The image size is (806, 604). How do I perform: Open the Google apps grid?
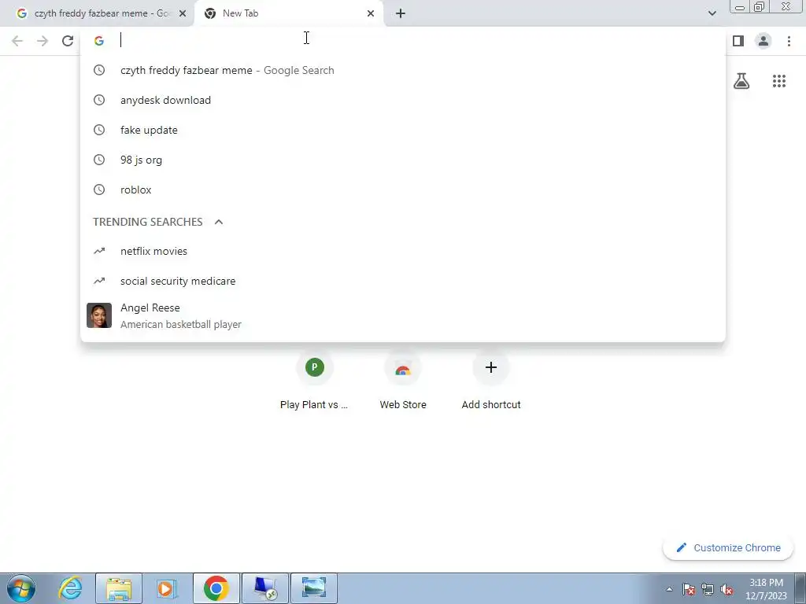[778, 81]
